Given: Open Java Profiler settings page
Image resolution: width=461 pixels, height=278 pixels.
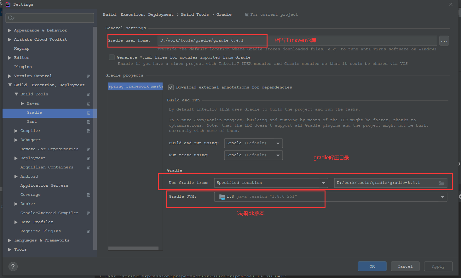Looking at the screenshot, I should coord(37,222).
